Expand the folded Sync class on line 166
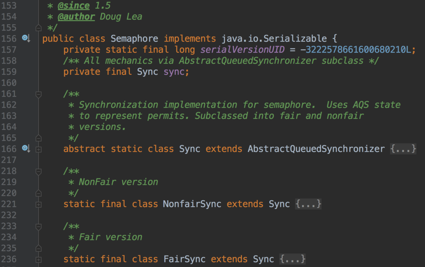Viewport: 425px width, 267px height. tap(39, 149)
